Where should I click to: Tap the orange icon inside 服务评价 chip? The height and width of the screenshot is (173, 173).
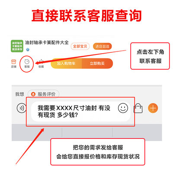pos(33,94)
